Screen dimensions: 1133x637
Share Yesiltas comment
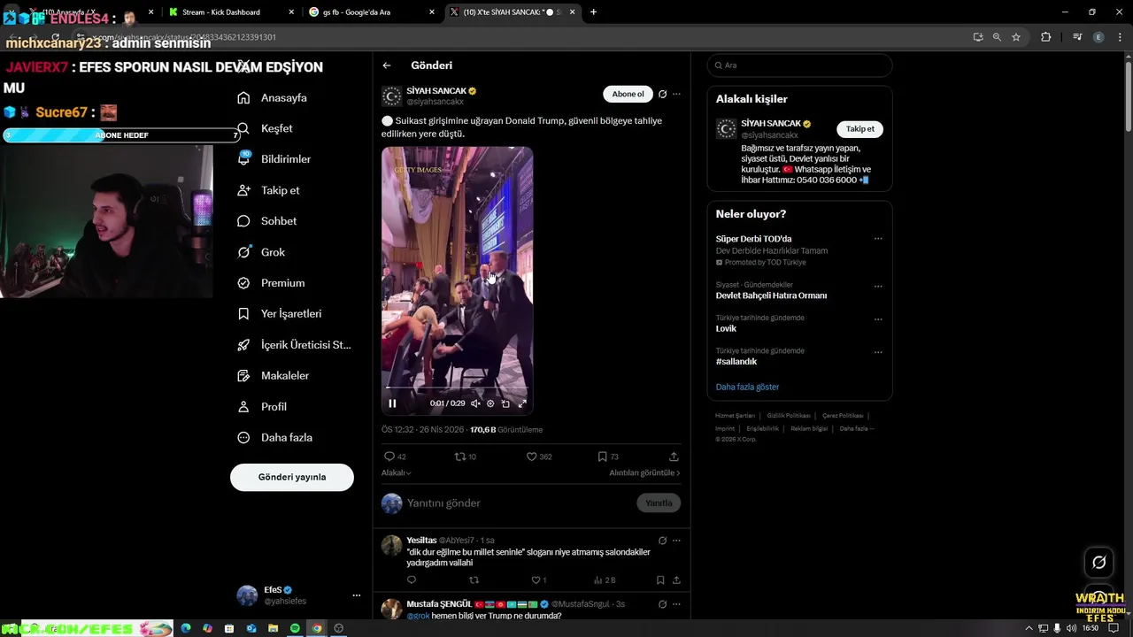[x=676, y=580]
